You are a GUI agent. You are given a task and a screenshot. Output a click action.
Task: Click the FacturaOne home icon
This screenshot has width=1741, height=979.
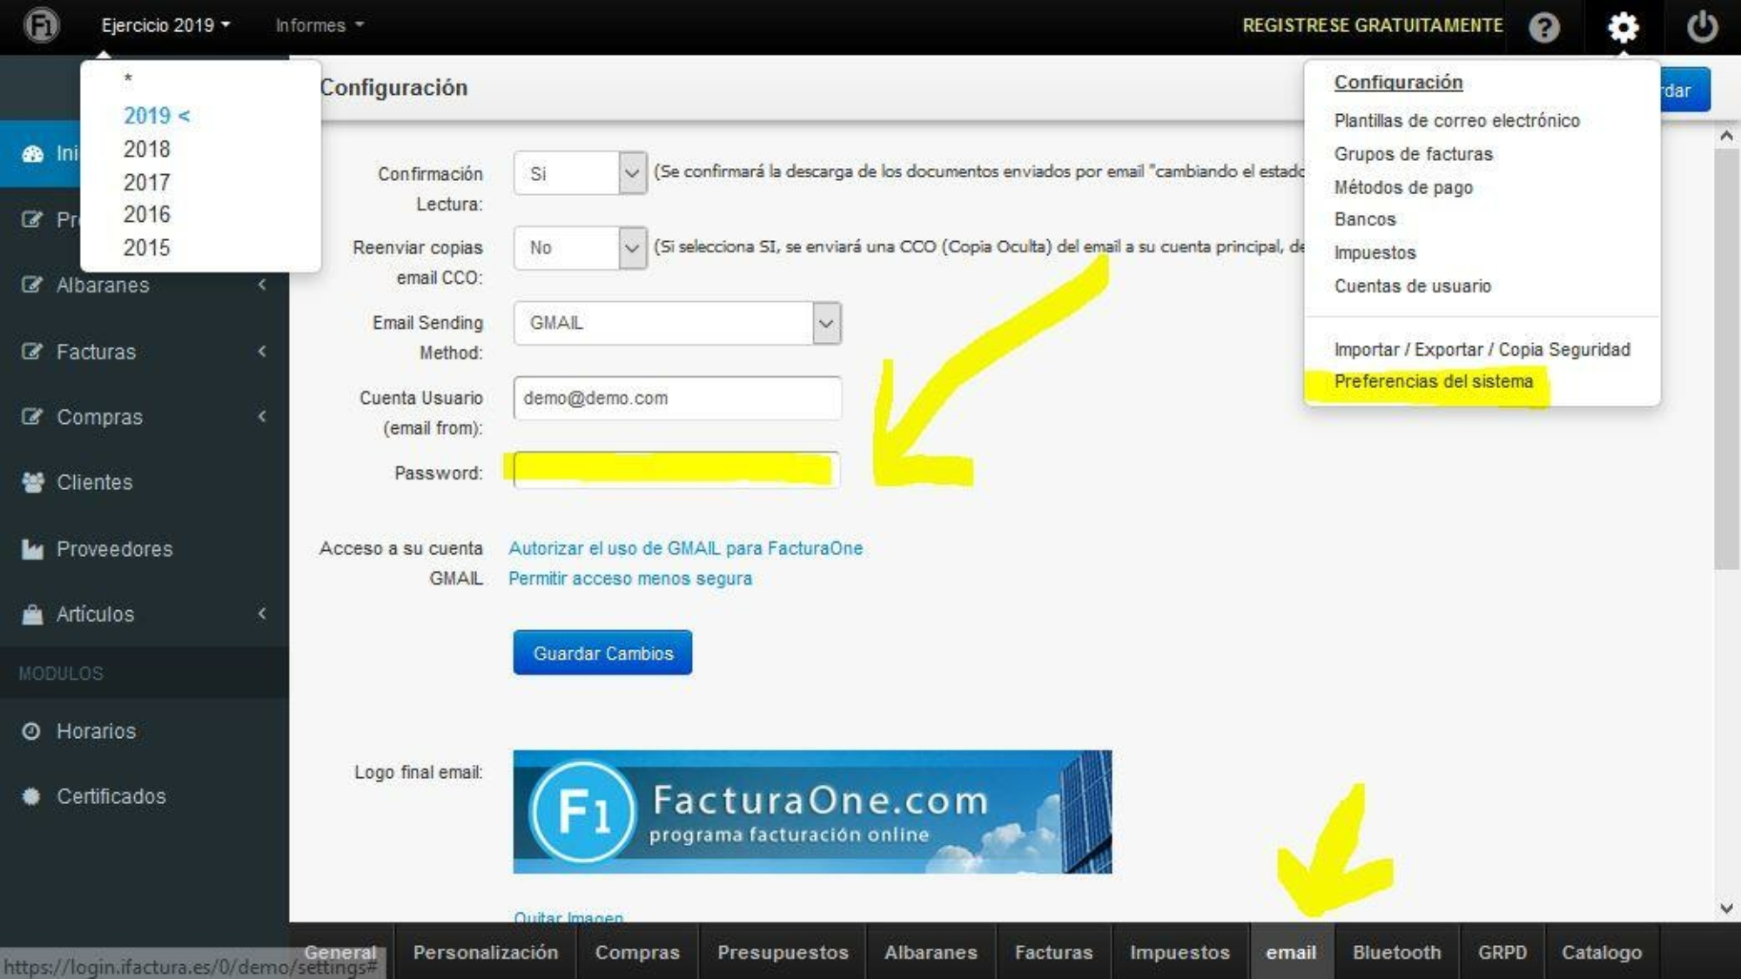coord(39,26)
